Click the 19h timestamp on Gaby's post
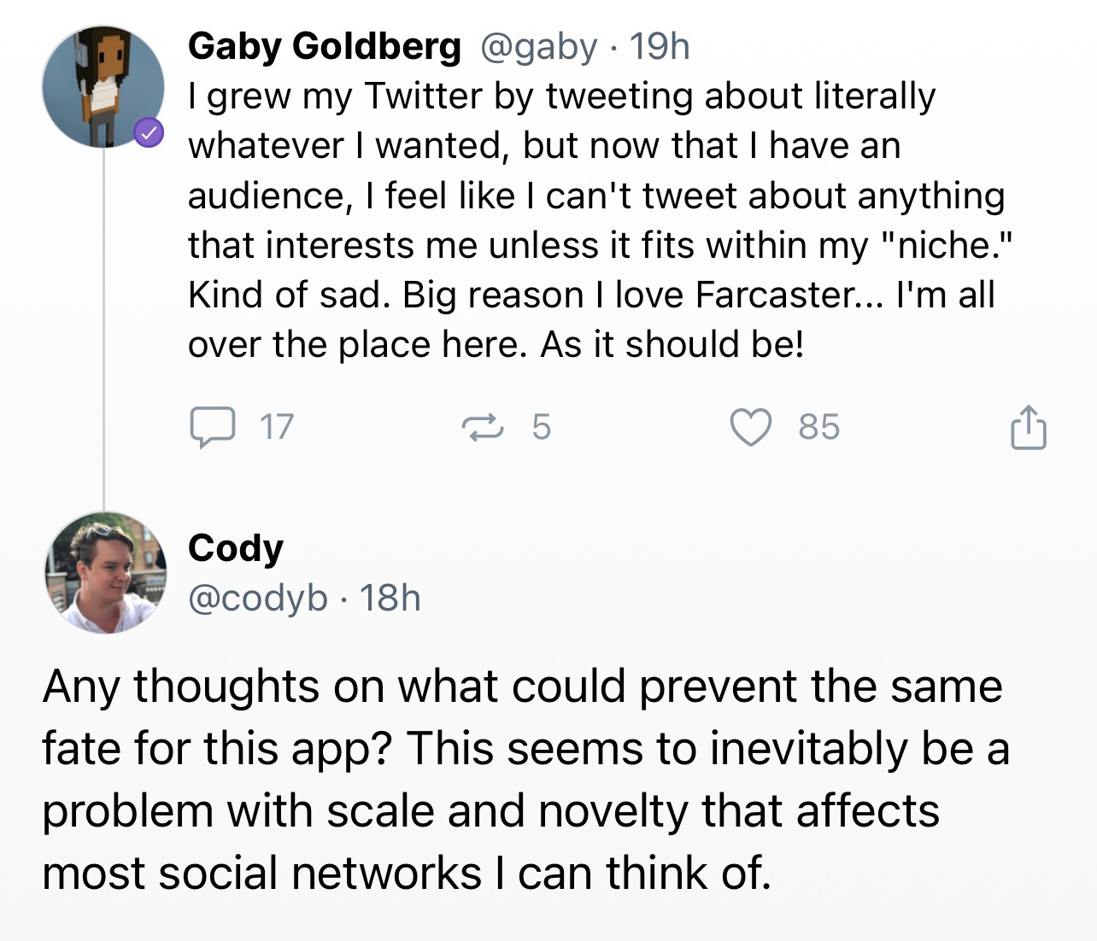 [660, 46]
